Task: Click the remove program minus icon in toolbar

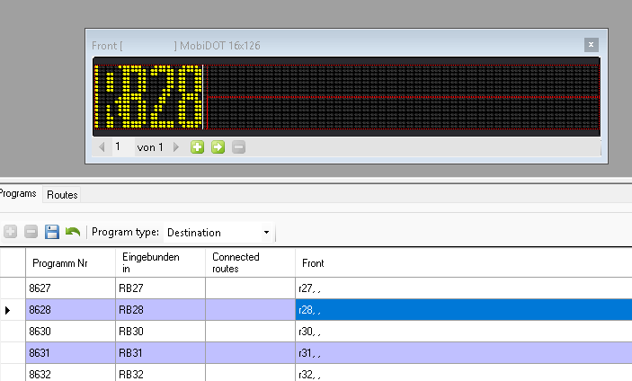Action: pos(31,232)
